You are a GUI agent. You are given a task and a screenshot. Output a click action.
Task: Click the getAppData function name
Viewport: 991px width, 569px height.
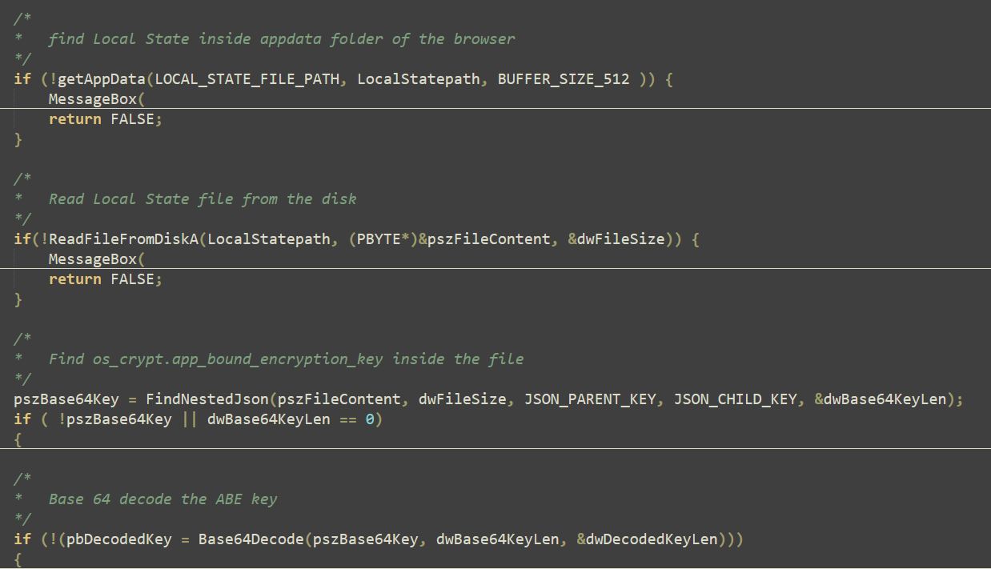[x=101, y=79]
